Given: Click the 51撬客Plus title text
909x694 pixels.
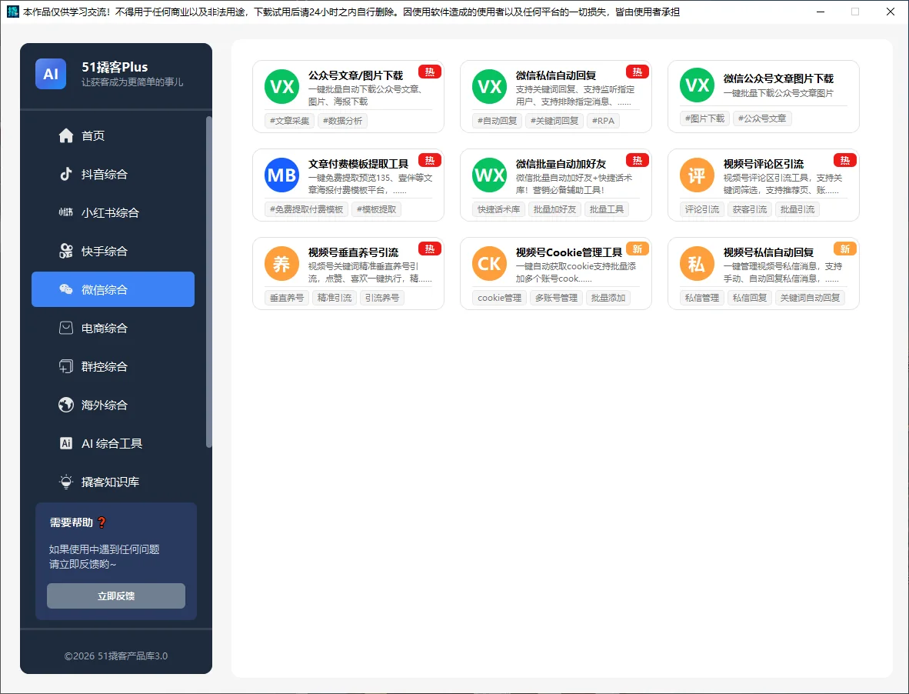Looking at the screenshot, I should coord(115,67).
